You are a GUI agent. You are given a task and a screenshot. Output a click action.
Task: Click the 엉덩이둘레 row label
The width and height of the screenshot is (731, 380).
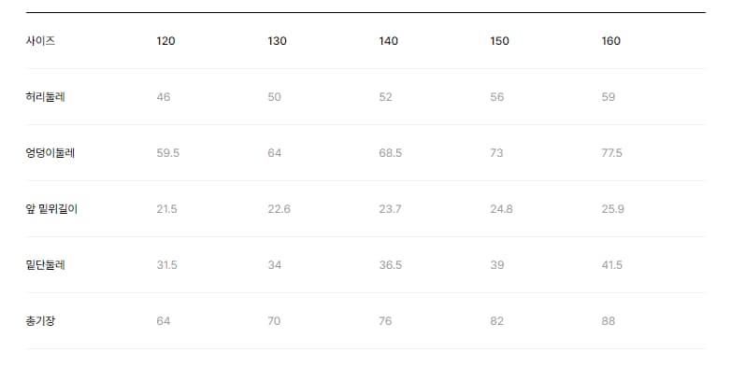(x=50, y=153)
